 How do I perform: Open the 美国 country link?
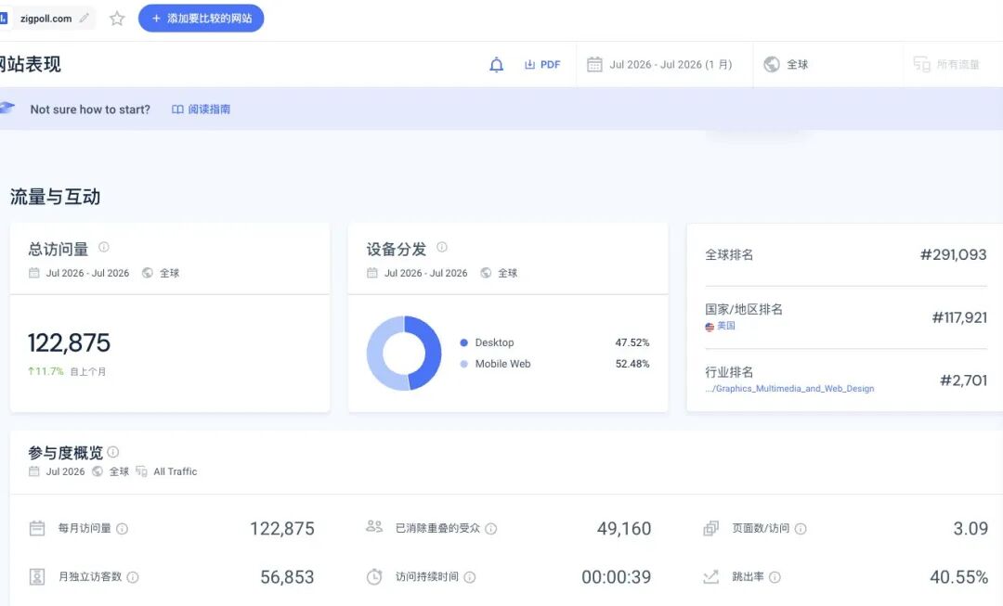tap(726, 326)
